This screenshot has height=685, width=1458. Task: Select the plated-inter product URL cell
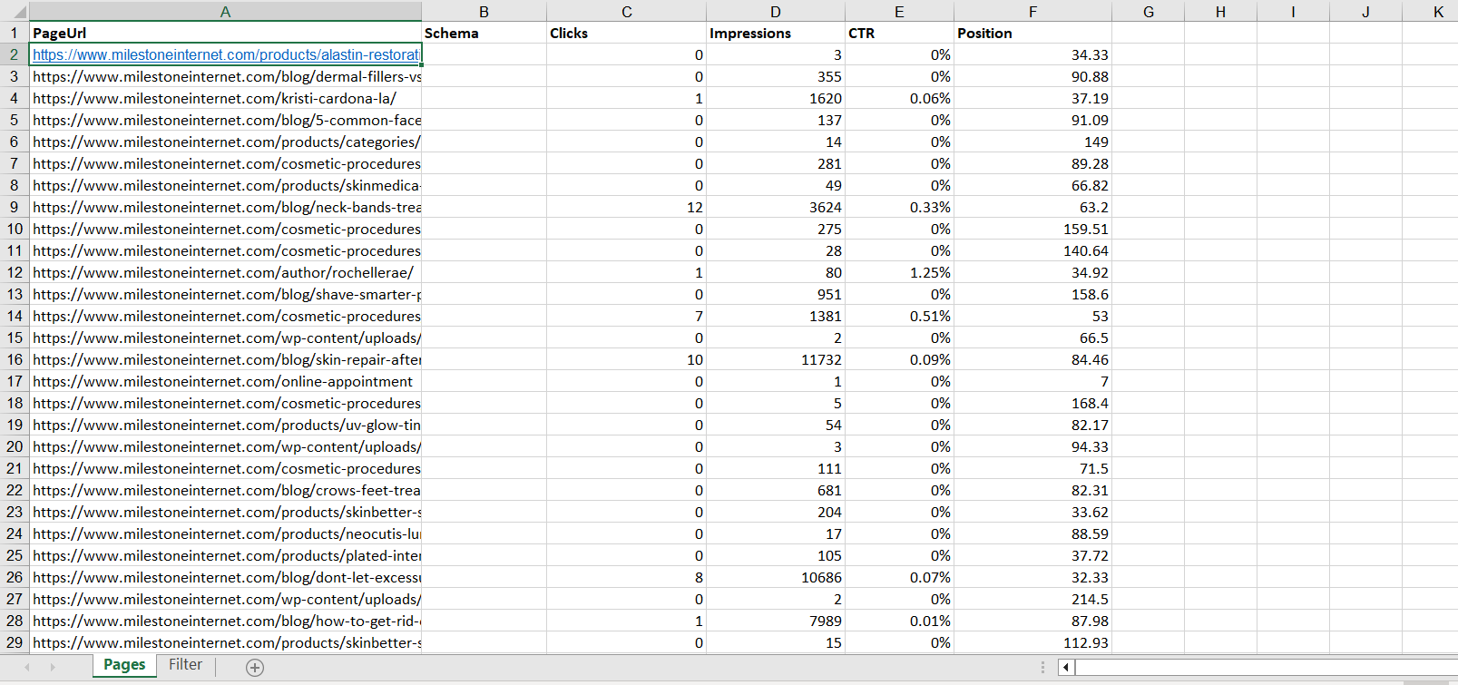point(225,555)
